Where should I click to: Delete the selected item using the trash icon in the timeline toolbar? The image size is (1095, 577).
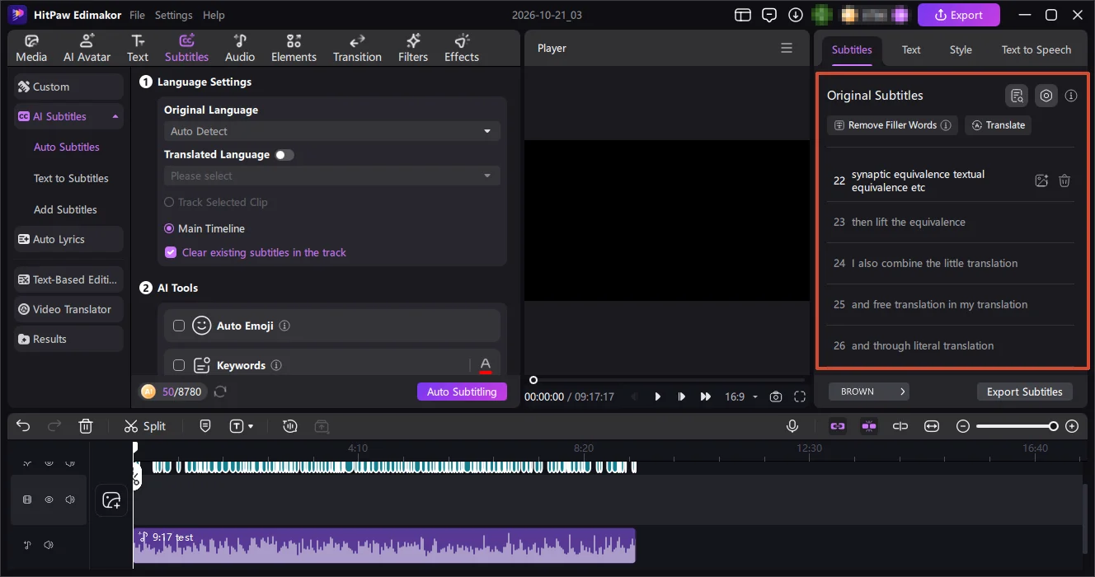pyautogui.click(x=86, y=426)
